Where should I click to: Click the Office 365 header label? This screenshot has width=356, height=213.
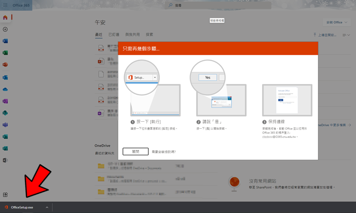coord(21,5)
